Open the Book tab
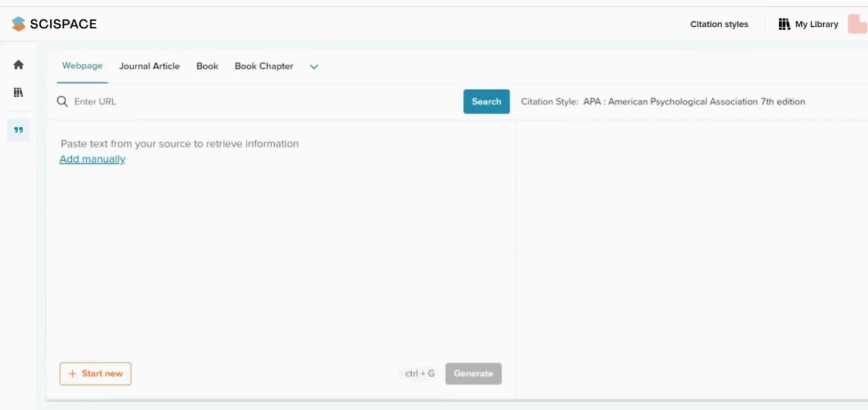This screenshot has width=868, height=410. pos(207,66)
